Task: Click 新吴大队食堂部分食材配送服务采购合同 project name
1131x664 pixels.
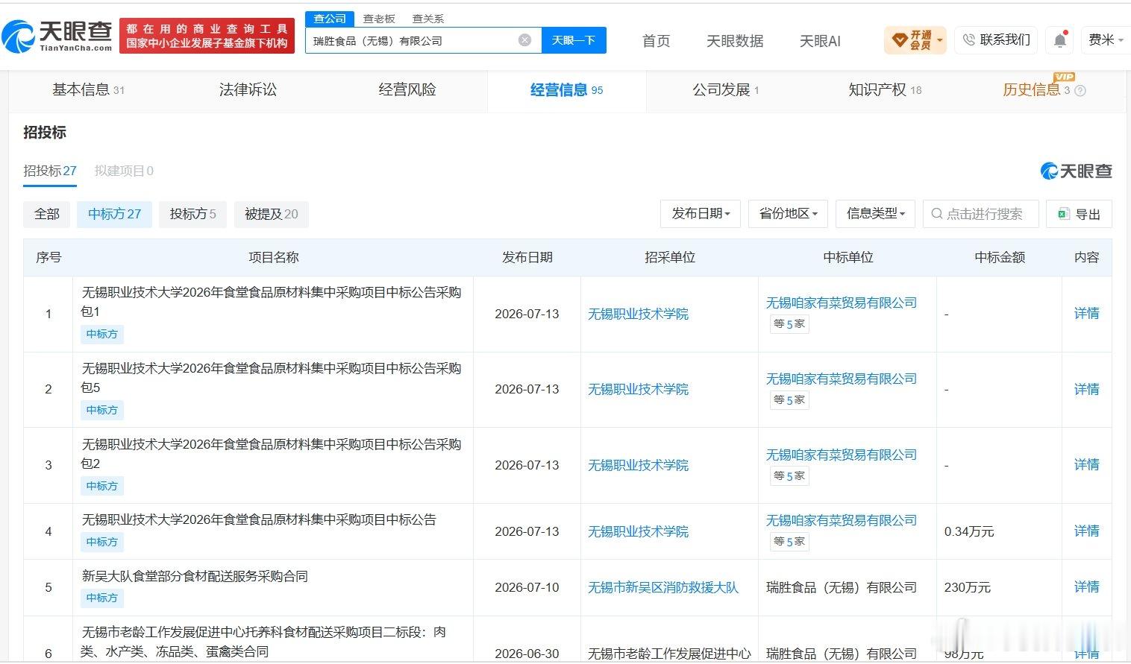Action: point(195,577)
